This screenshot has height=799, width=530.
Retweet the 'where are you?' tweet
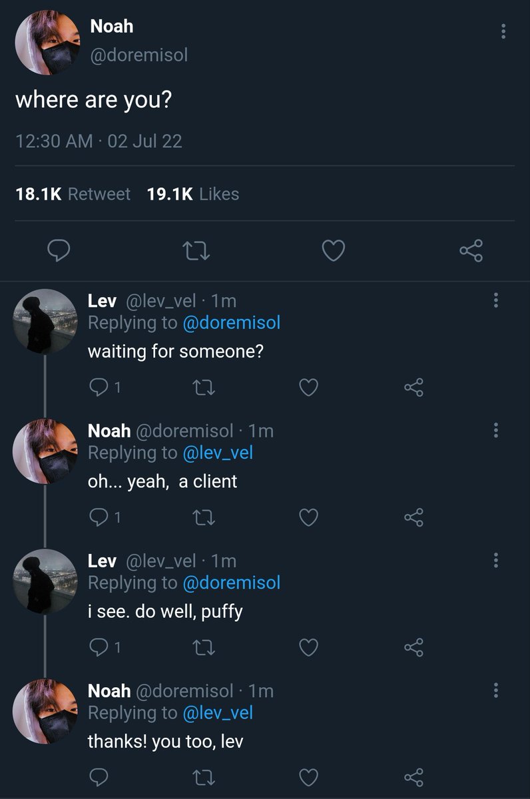pyautogui.click(x=196, y=251)
